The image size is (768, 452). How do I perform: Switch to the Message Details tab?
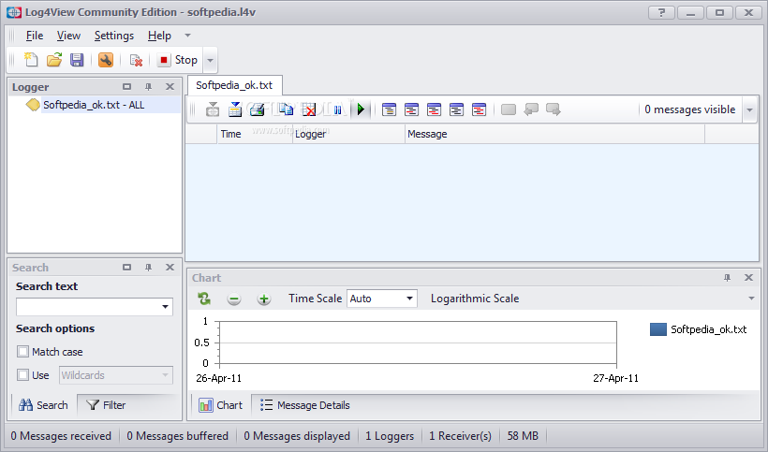pyautogui.click(x=304, y=405)
